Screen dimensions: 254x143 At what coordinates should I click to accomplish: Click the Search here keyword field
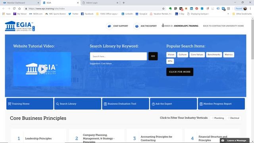tap(118, 56)
